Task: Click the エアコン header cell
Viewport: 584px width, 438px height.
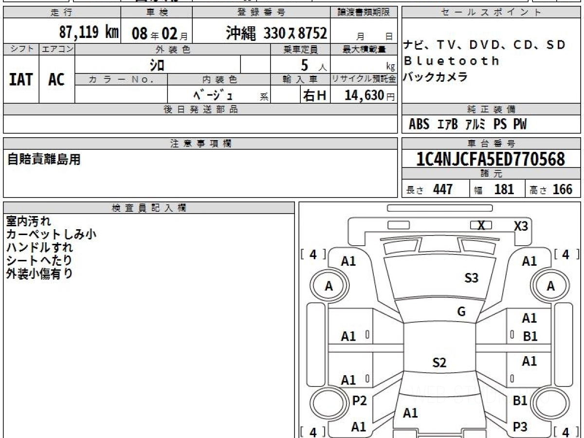Action: click(x=57, y=49)
